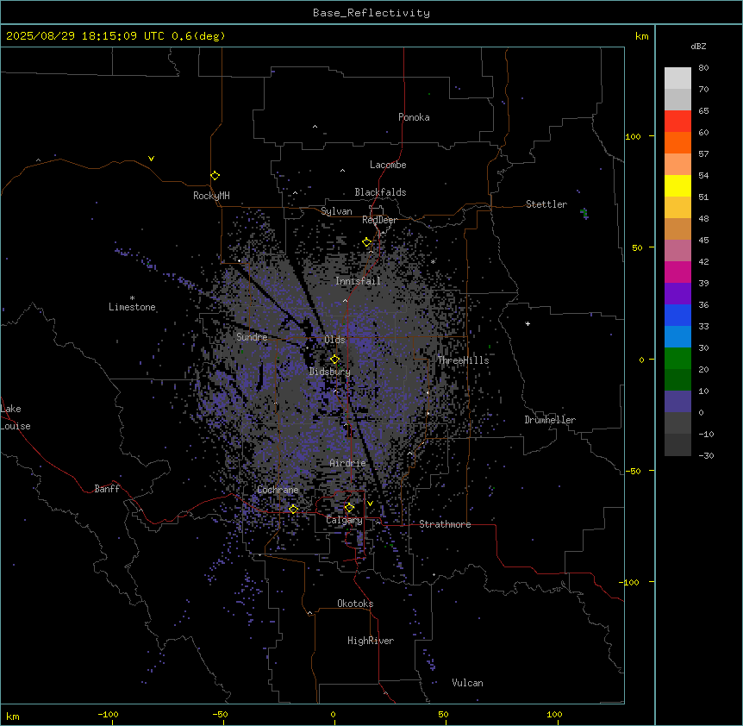Select the yellow diamond marker just south of Red Deer
Screen dimensions: 743x726
[367, 242]
